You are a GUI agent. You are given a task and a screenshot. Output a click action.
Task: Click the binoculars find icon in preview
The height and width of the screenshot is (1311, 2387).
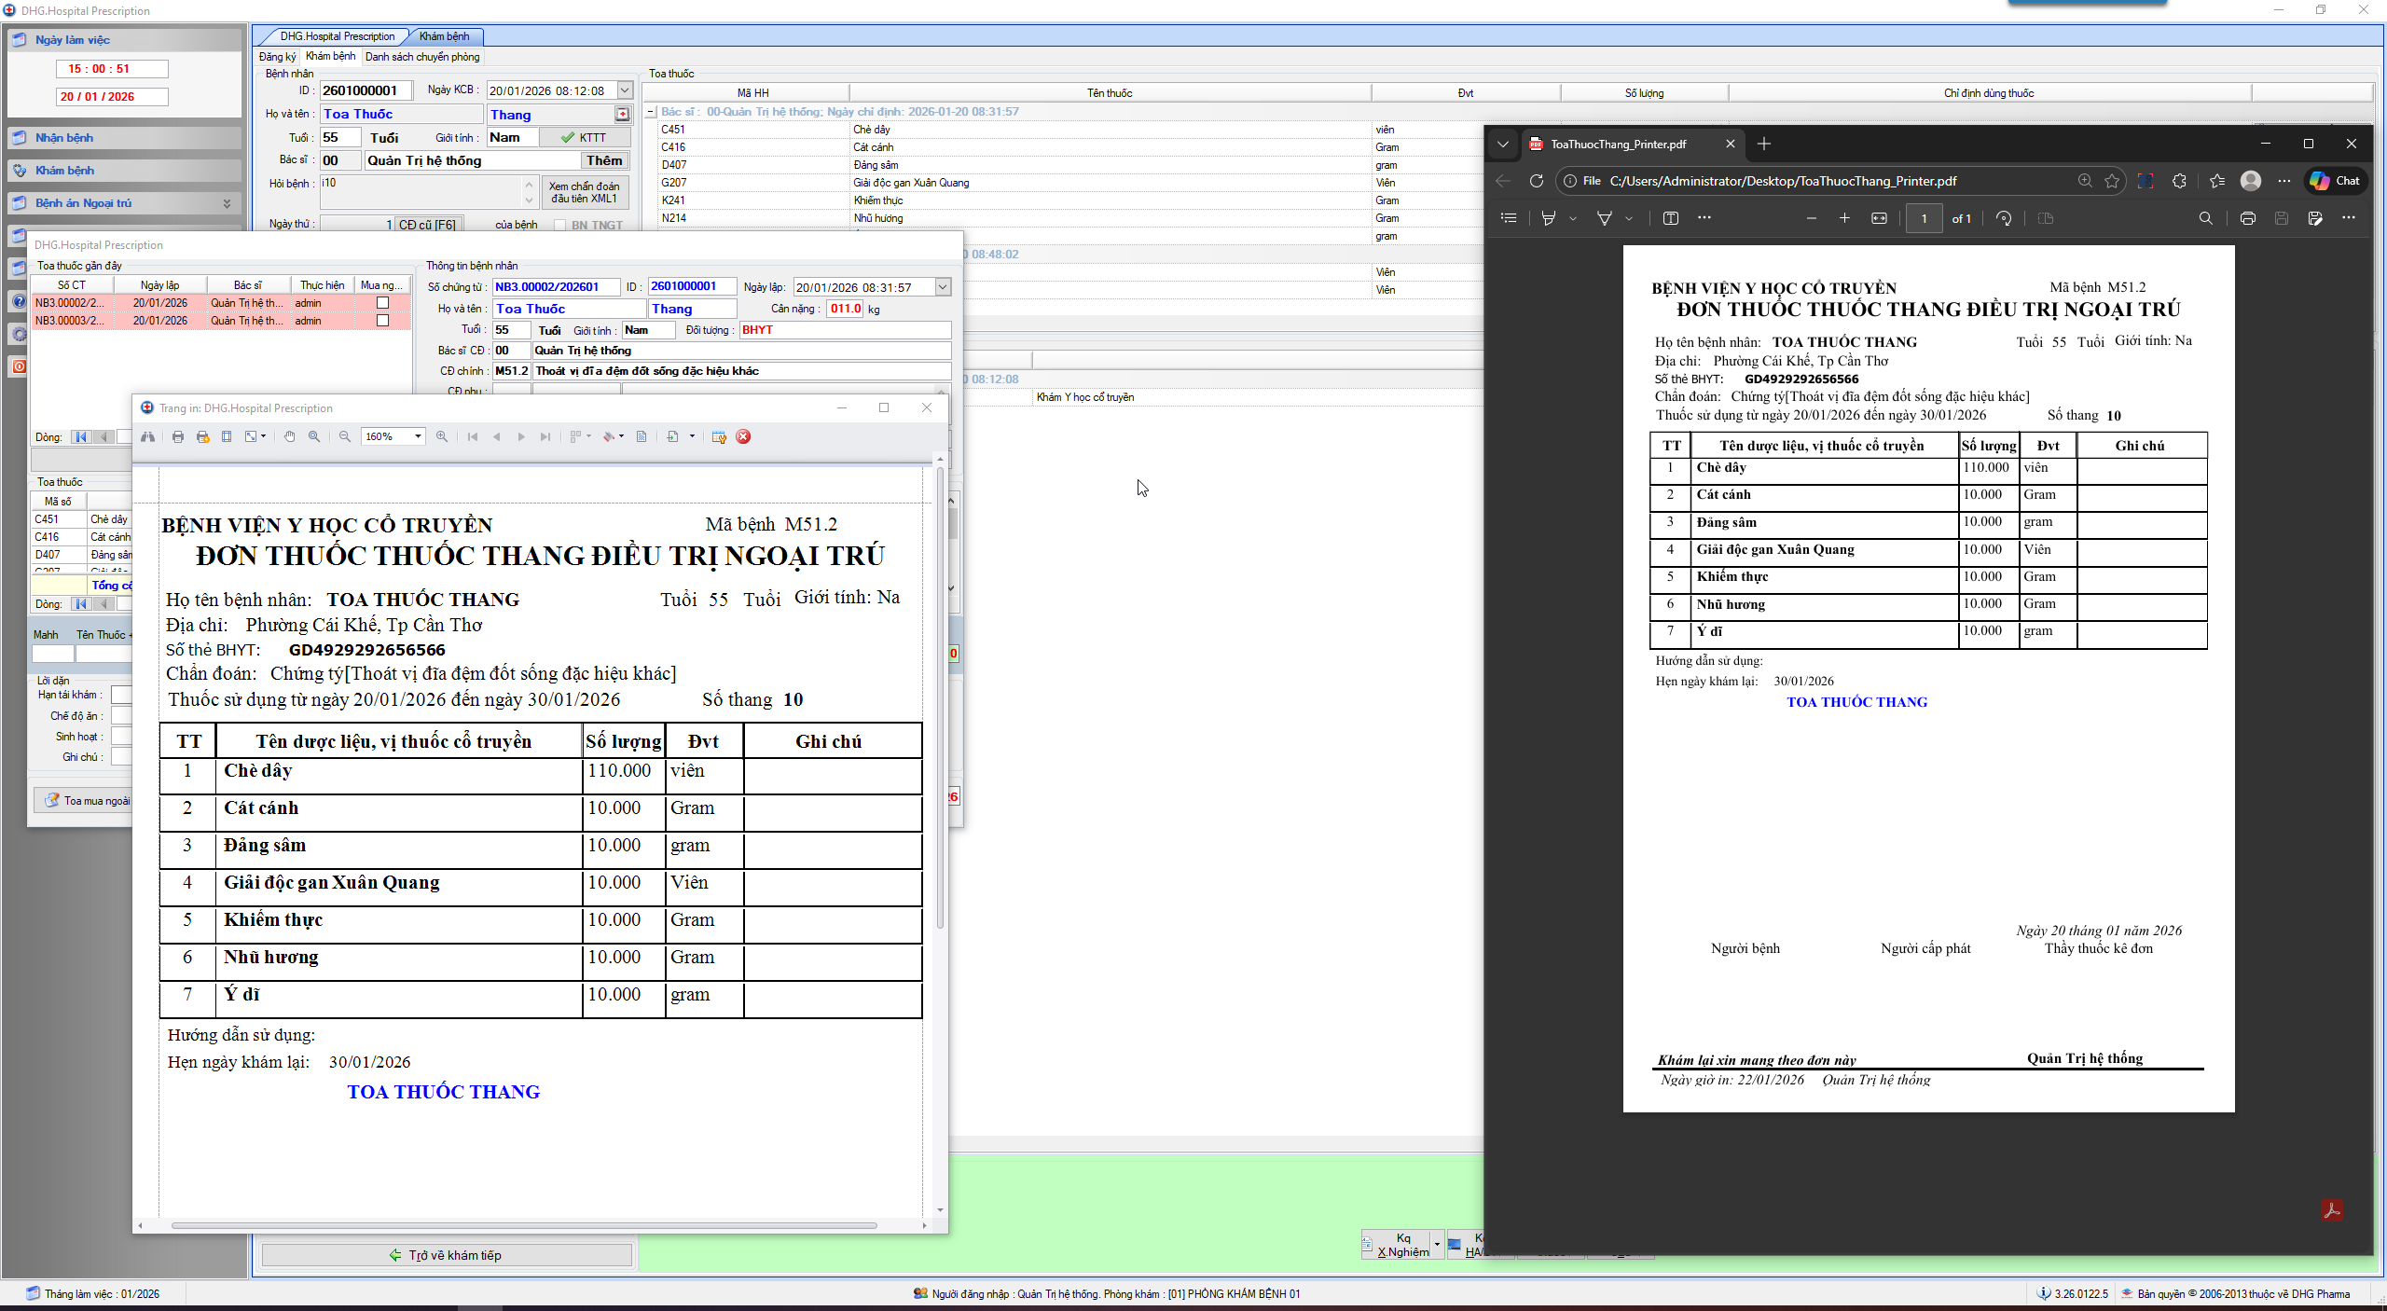click(x=148, y=436)
